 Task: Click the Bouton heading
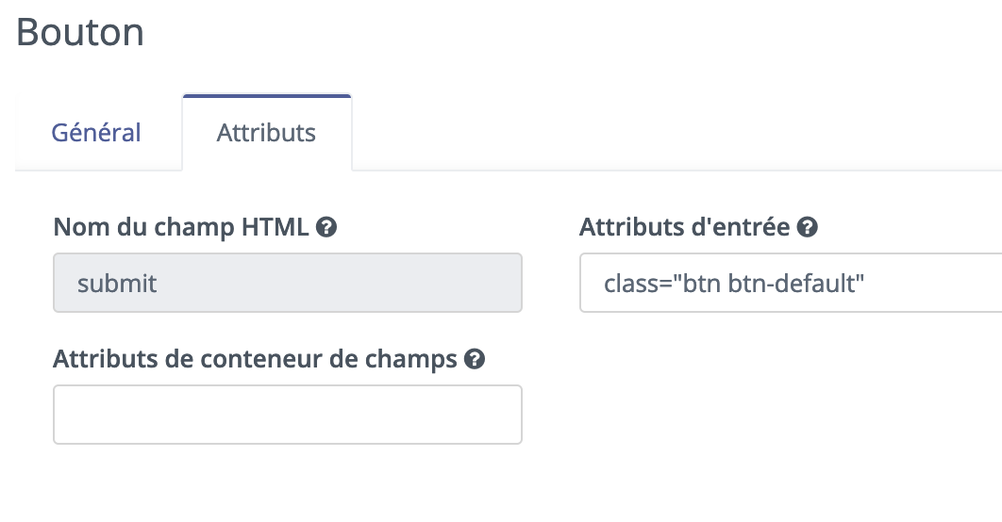coord(80,32)
